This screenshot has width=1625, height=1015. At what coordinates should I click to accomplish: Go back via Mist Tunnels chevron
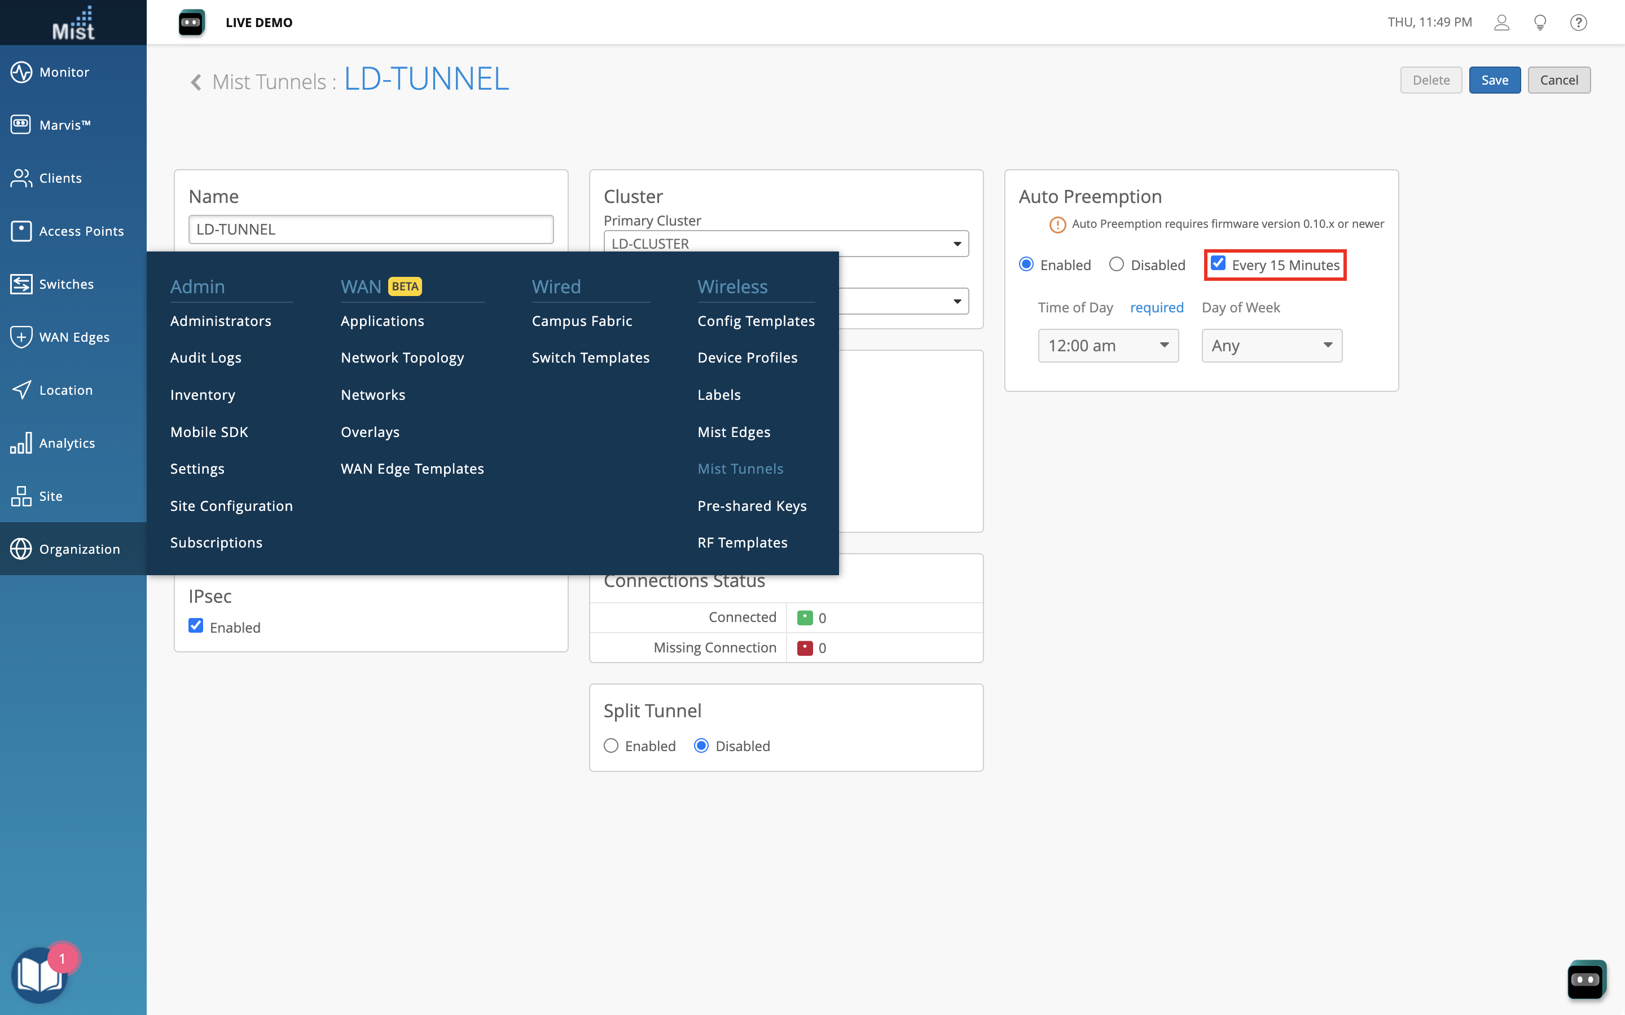[196, 82]
